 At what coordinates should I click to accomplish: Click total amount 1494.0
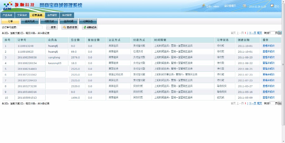point(75,98)
